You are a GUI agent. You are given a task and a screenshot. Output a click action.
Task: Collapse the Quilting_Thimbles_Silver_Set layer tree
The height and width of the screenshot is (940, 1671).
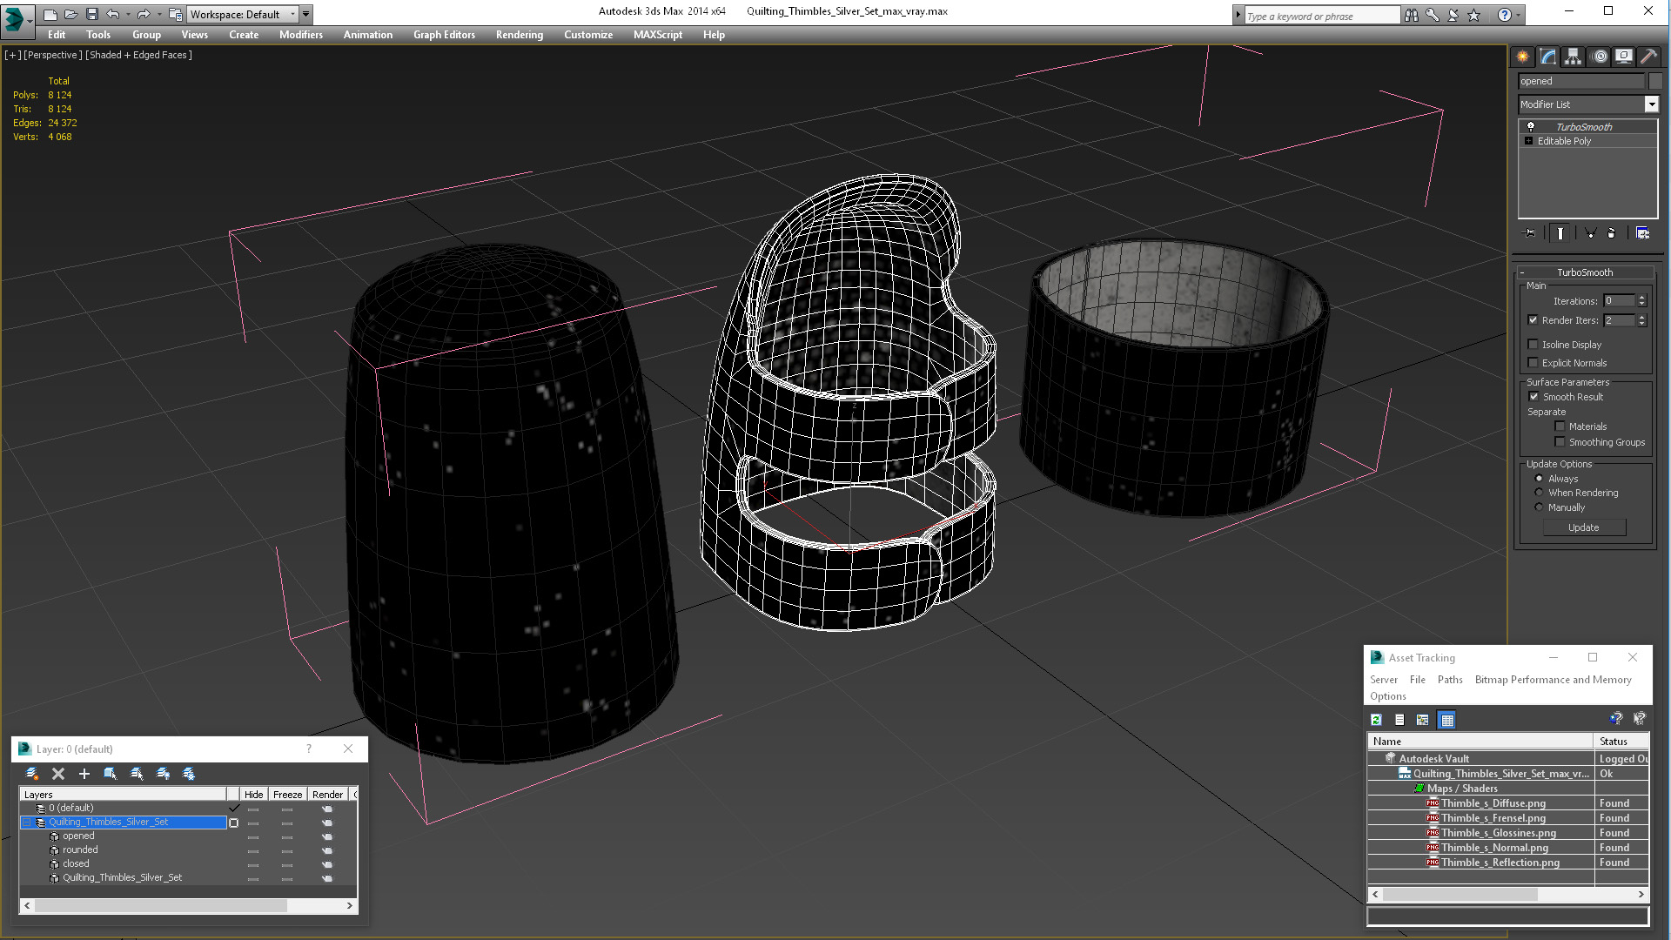click(26, 822)
